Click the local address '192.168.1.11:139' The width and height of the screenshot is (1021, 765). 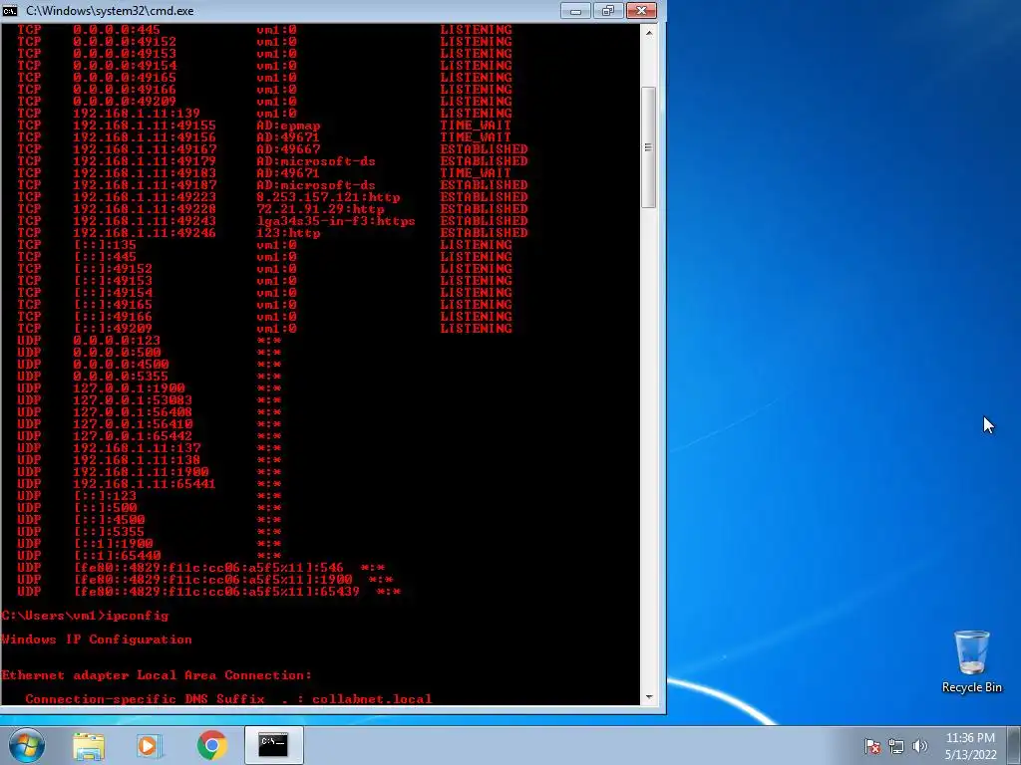tap(136, 114)
